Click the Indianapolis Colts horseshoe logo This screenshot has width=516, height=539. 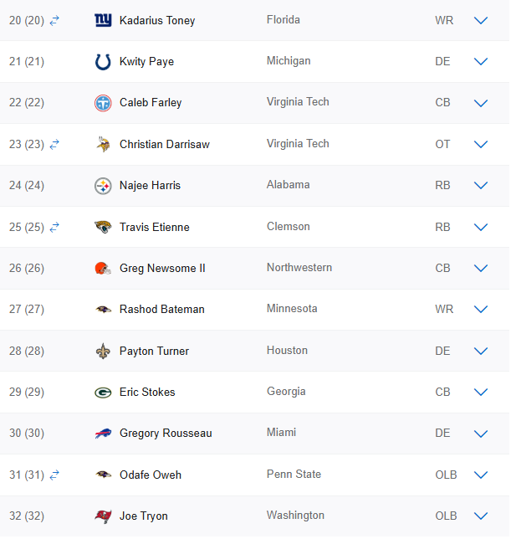pyautogui.click(x=103, y=61)
